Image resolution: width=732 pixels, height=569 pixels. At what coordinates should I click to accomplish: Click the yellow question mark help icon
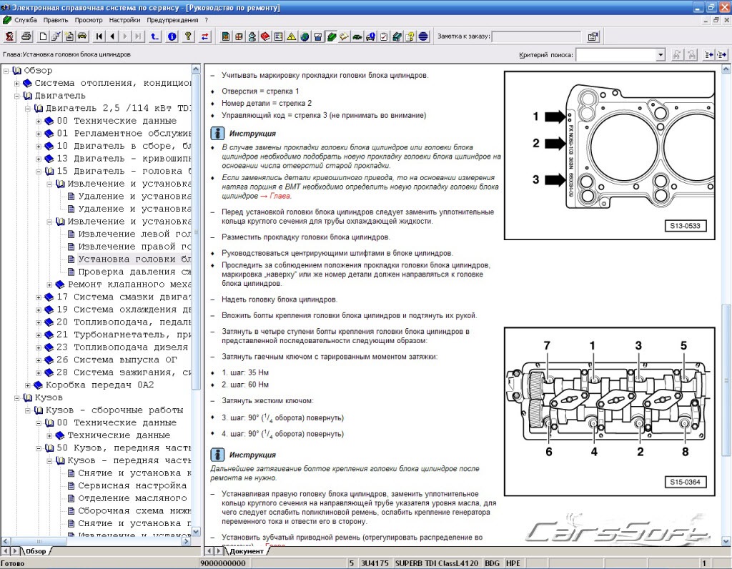188,36
